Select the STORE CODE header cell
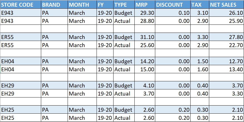The height and width of the screenshot is (122, 244). 21,4
